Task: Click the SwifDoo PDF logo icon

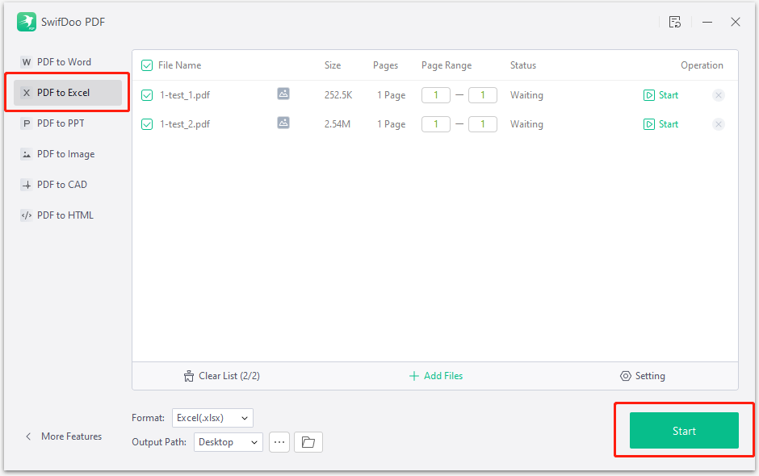Action: (x=26, y=22)
